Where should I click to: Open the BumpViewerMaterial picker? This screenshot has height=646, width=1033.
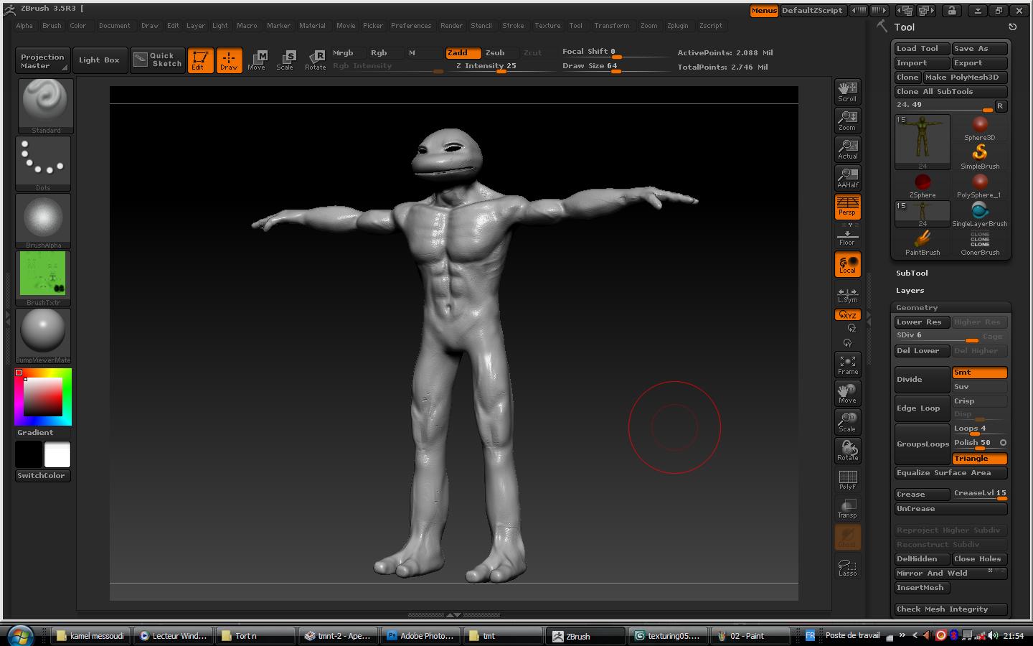(x=43, y=336)
